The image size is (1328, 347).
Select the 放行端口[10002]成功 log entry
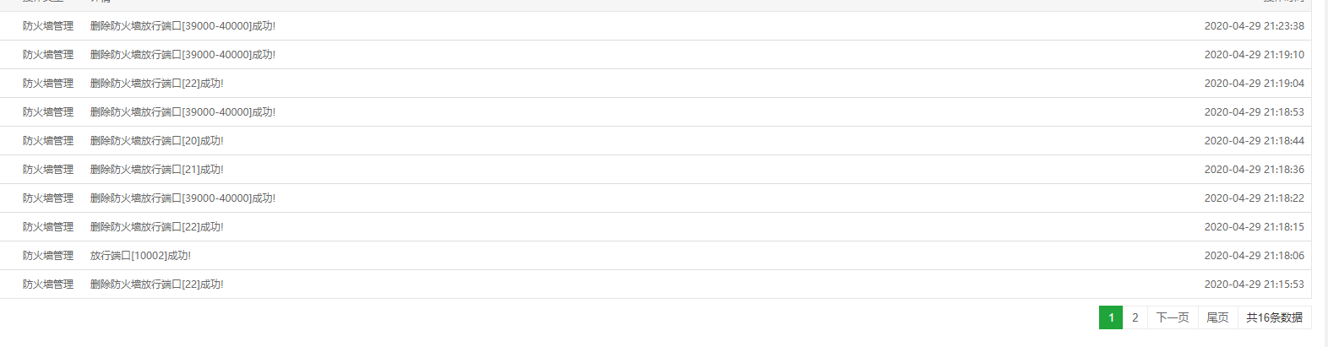coord(140,256)
